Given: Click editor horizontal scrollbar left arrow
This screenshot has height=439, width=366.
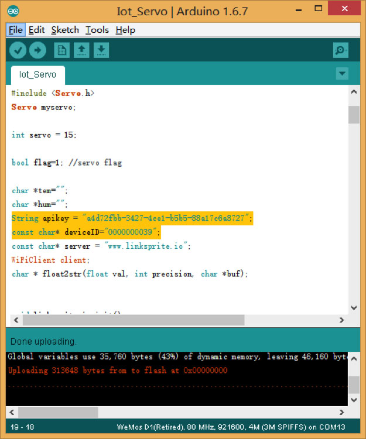Looking at the screenshot, I should [16, 320].
